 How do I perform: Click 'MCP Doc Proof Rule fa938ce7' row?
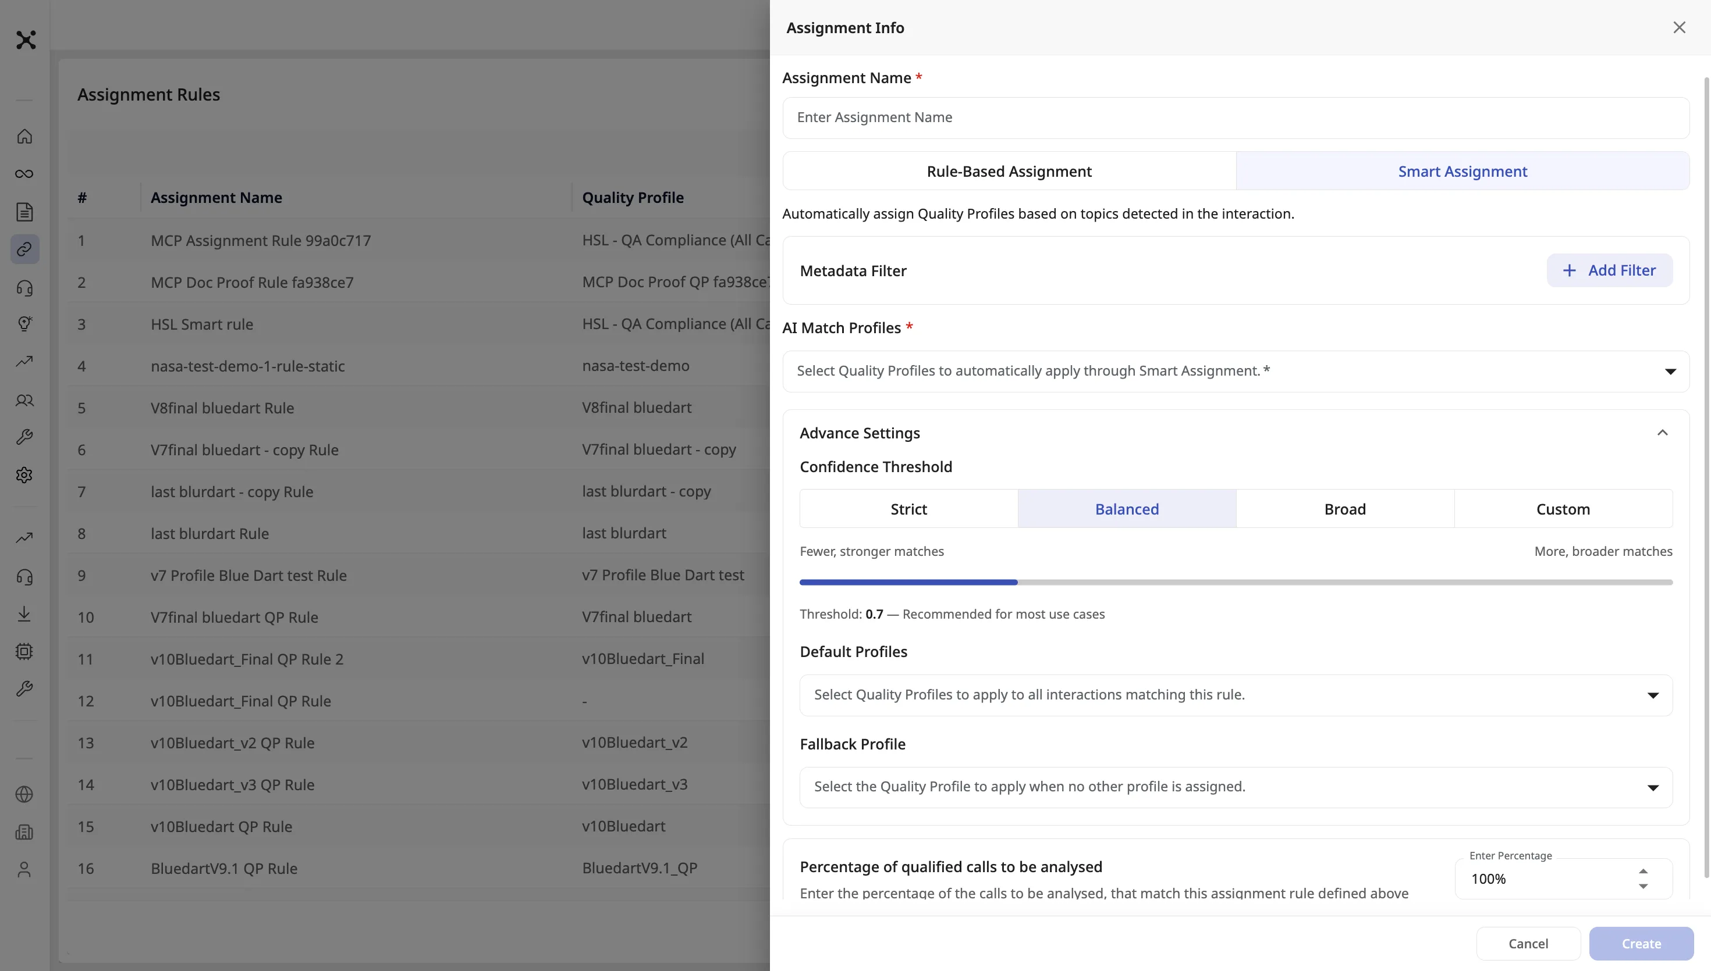coord(418,282)
